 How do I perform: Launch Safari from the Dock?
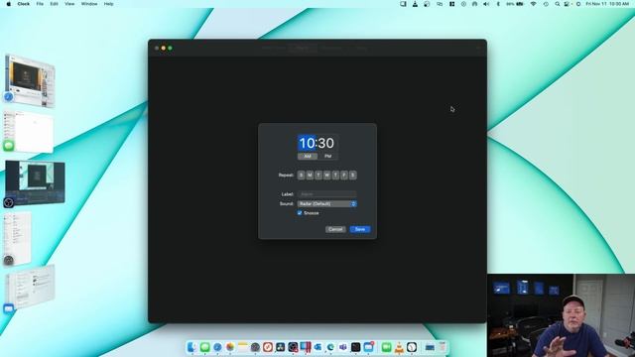pos(217,347)
